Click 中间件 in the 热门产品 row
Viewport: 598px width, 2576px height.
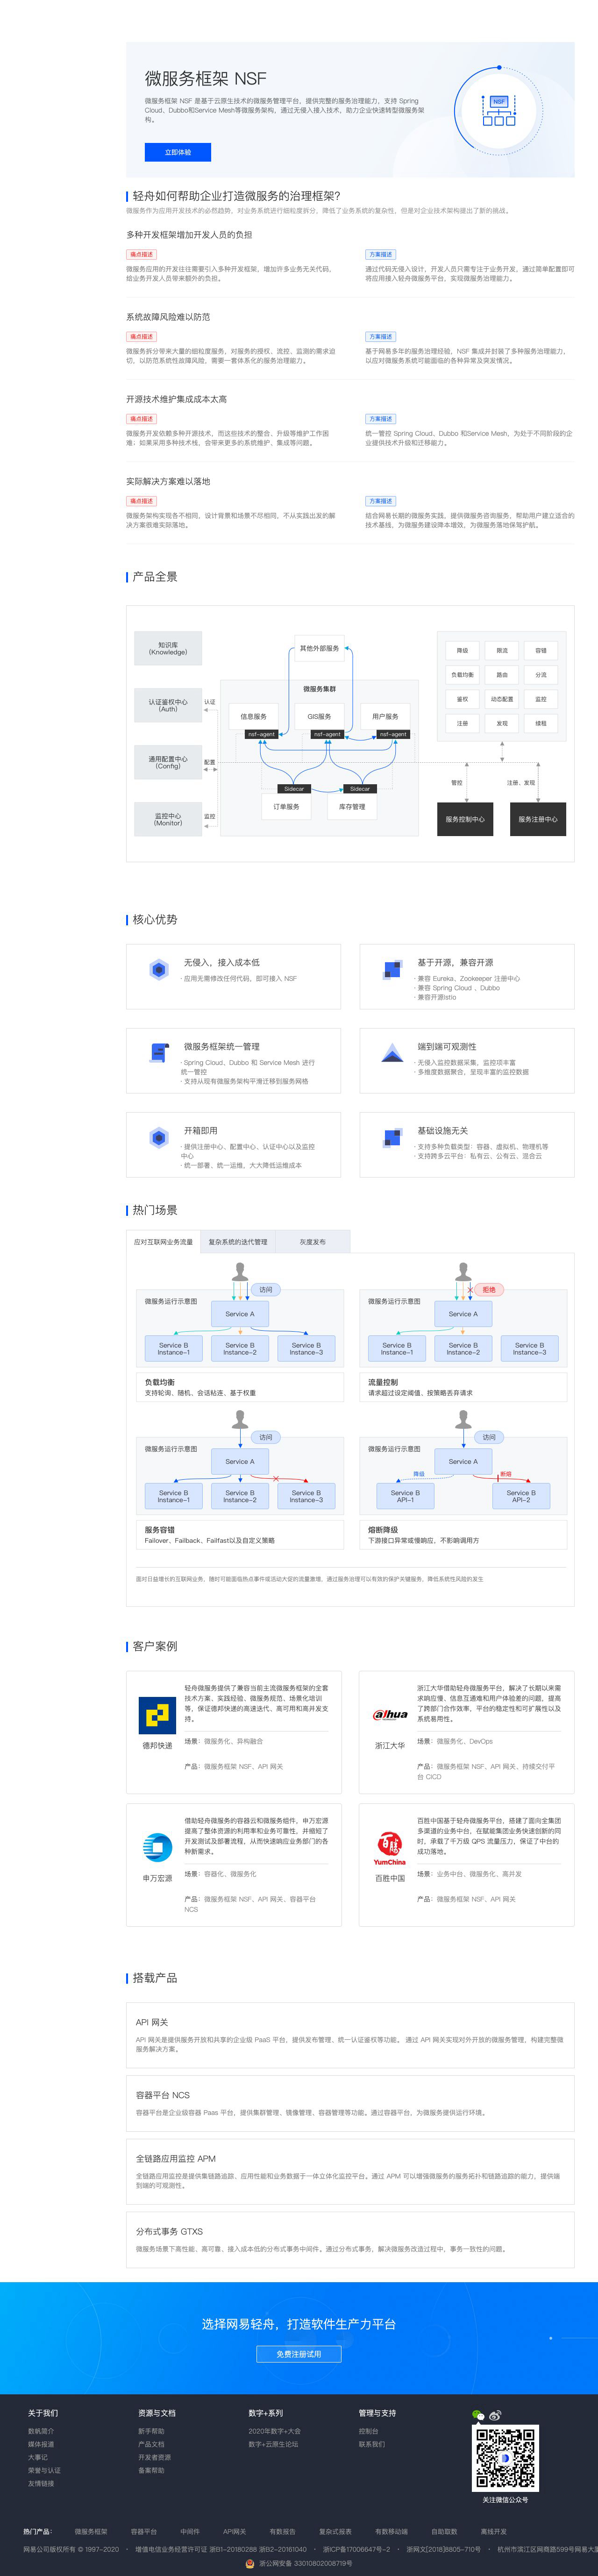pos(190,2532)
